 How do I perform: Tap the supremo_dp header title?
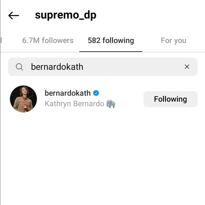pos(65,15)
